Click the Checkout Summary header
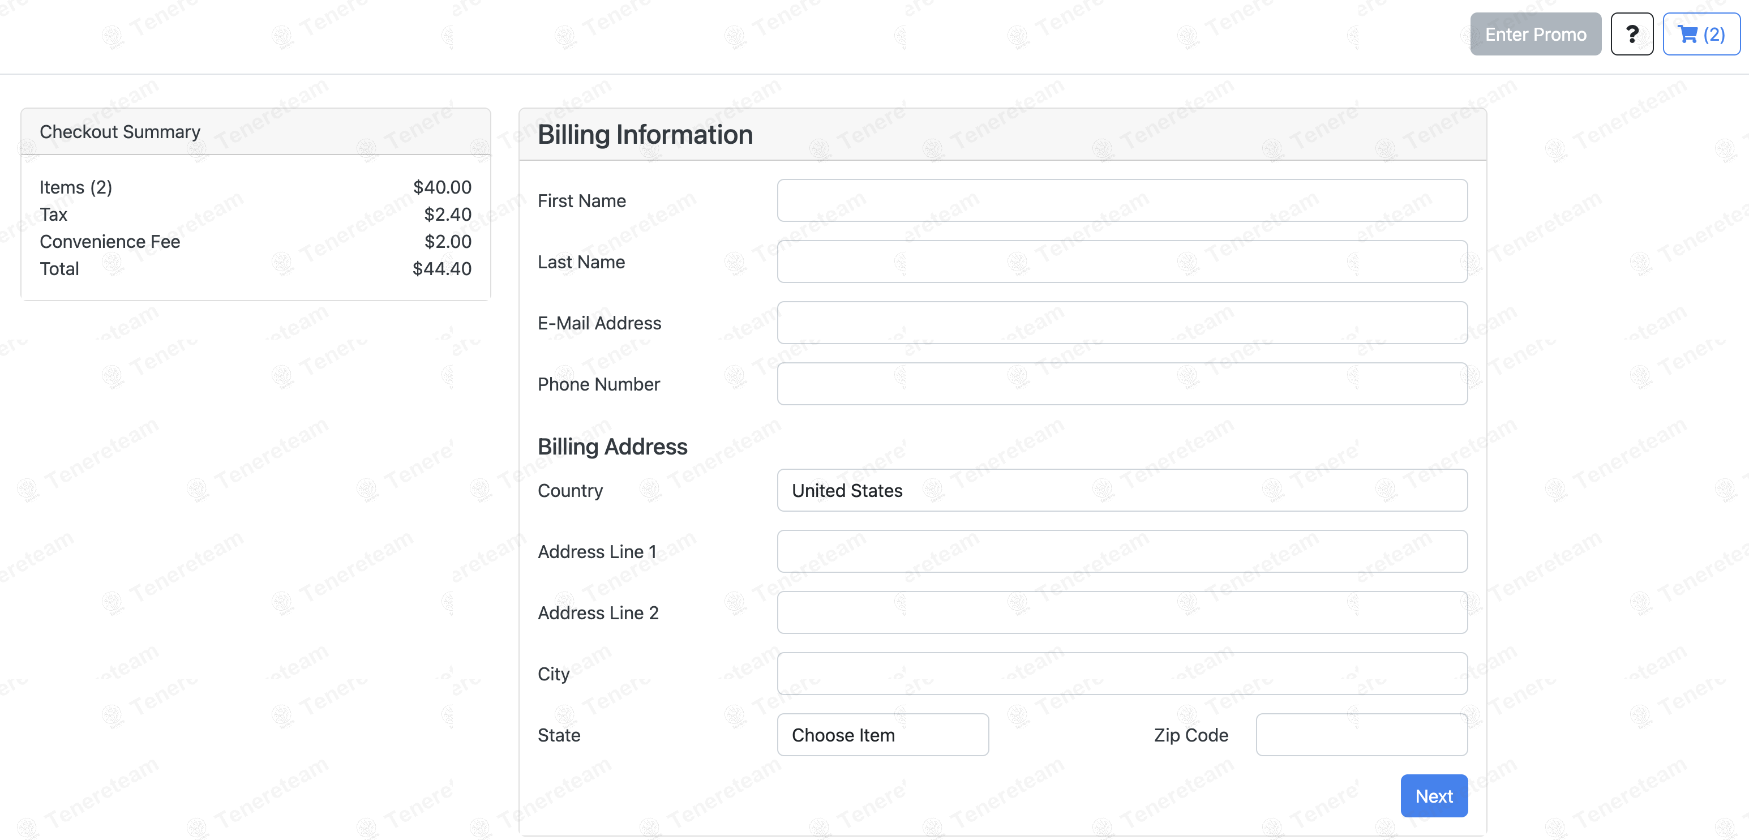This screenshot has width=1749, height=840. pos(120,132)
